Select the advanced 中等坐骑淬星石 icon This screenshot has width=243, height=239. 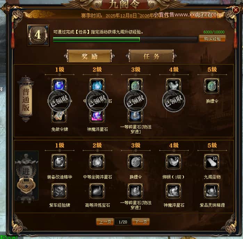97,162
